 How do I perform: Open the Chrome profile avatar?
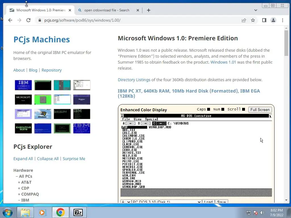coord(273,20)
